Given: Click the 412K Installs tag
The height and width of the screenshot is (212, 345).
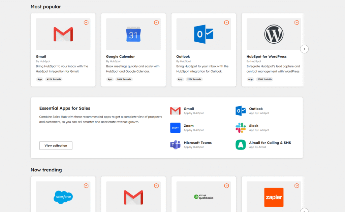Looking at the screenshot, I should [54, 79].
